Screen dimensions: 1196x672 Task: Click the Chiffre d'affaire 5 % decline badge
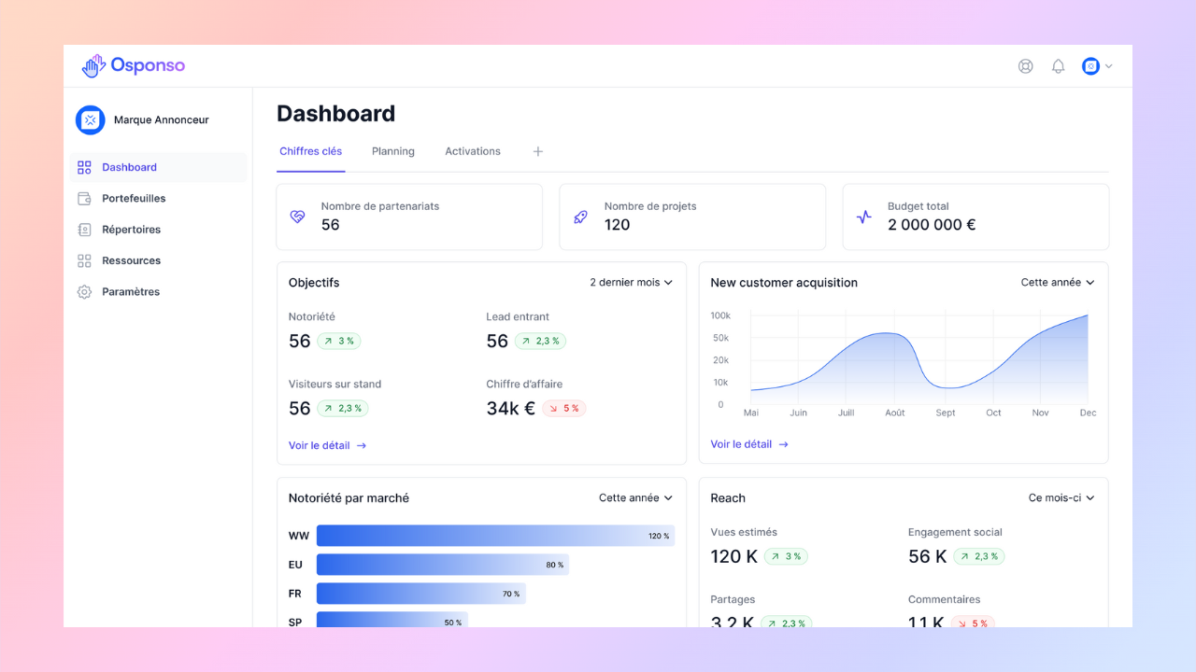coord(563,408)
